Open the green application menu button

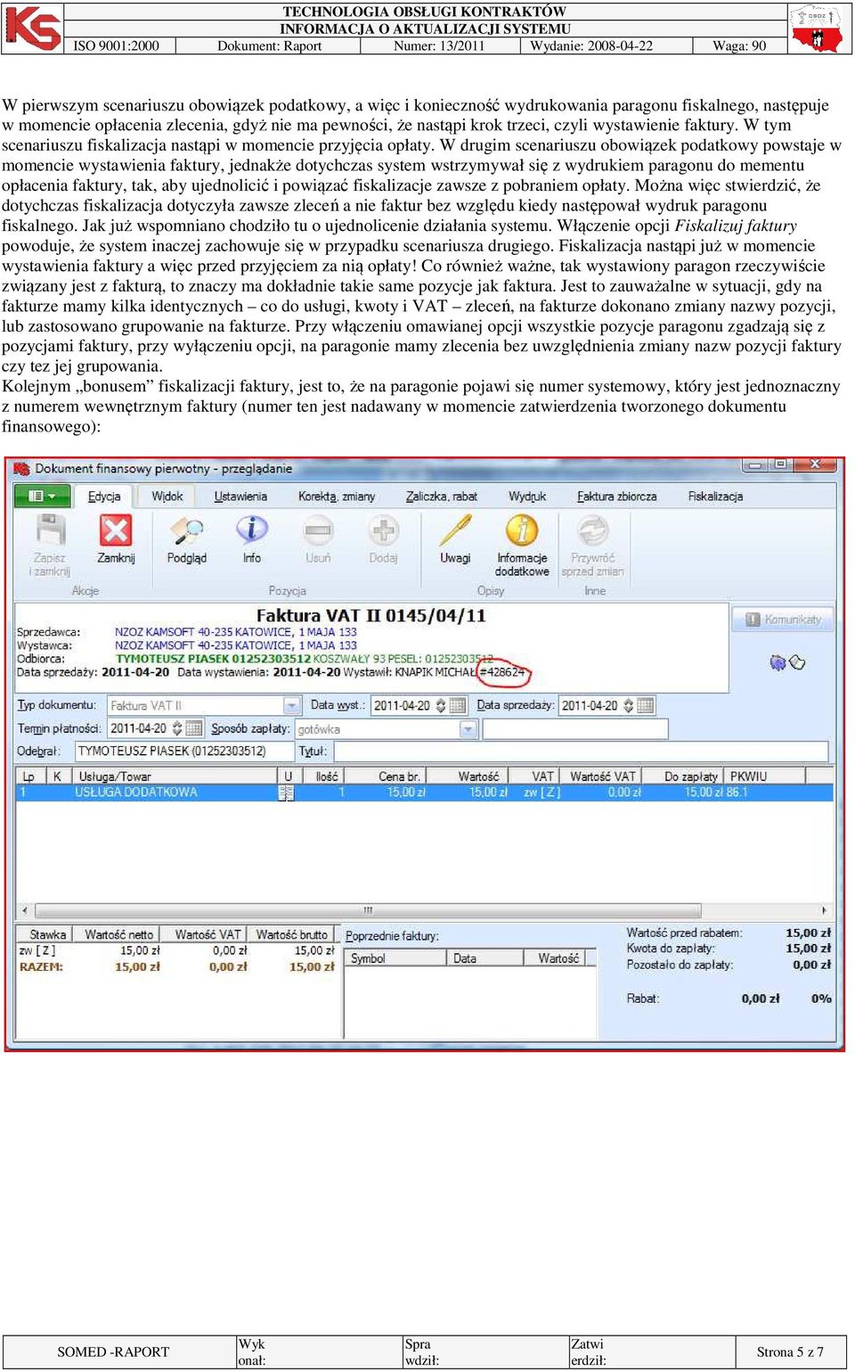coord(42,497)
